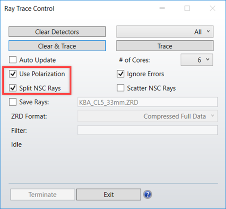The image size is (226, 209).
Task: Uncheck the Use Polarization checkbox
Action: [x=13, y=74]
